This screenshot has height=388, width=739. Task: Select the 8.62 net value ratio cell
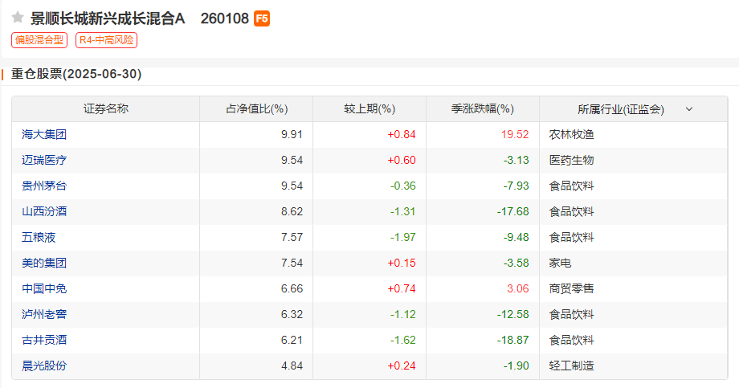[x=292, y=212]
